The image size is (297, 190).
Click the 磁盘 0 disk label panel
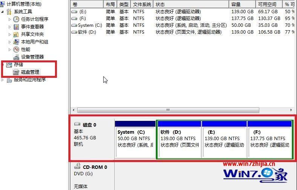pos(92,139)
